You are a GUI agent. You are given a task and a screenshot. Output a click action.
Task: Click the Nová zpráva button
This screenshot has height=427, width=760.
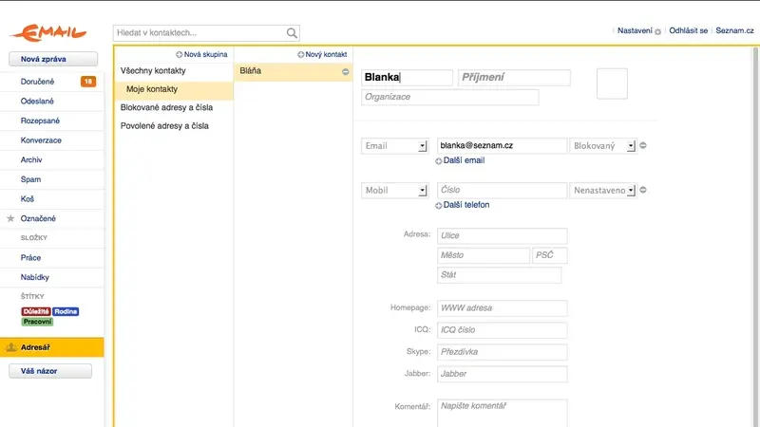pyautogui.click(x=53, y=59)
